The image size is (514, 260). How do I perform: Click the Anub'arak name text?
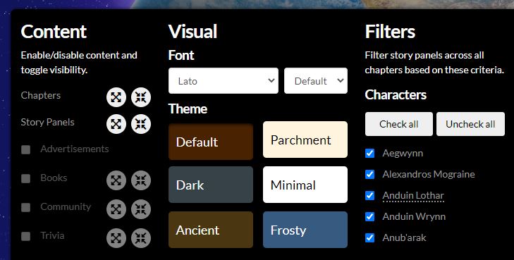[404, 237]
